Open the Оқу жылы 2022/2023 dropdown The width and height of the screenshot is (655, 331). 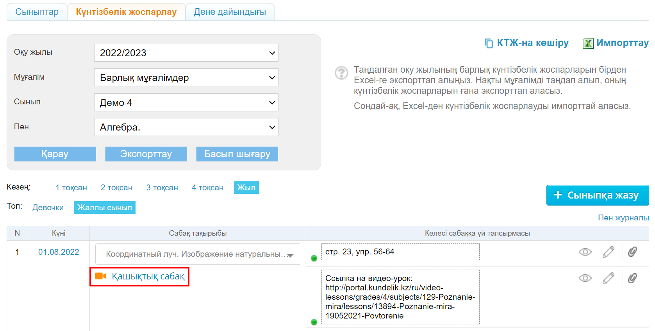tap(186, 53)
